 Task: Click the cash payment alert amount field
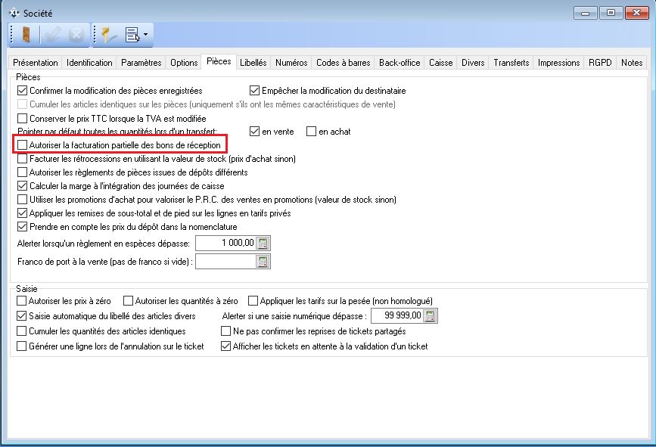click(x=225, y=244)
